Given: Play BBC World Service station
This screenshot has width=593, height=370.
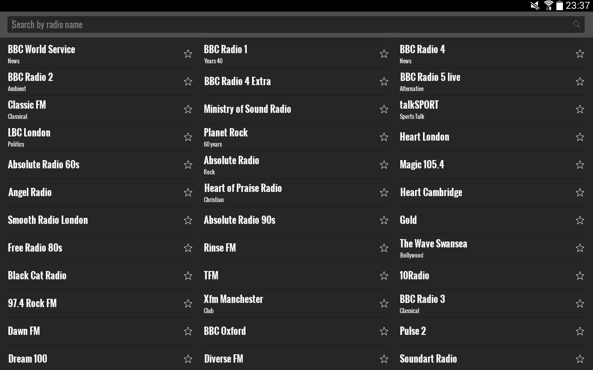Looking at the screenshot, I should coord(41,49).
